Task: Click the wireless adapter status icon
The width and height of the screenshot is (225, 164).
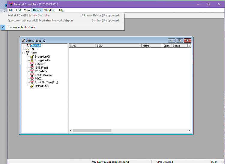Action: point(94,162)
